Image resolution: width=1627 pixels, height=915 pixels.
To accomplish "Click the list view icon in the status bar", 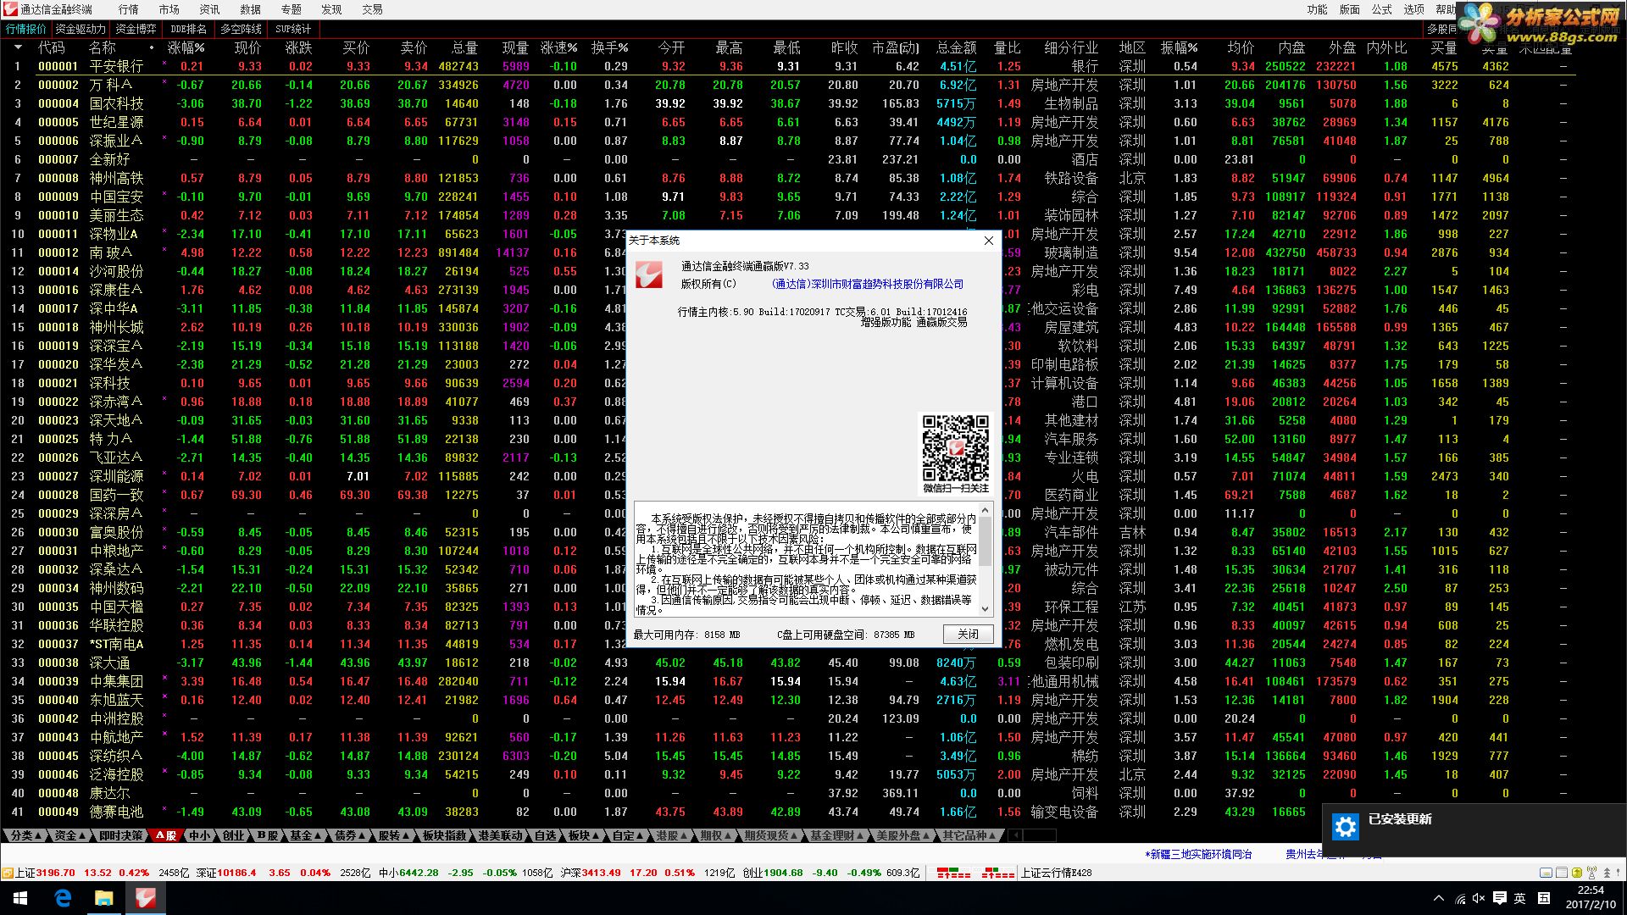I will pyautogui.click(x=1562, y=873).
